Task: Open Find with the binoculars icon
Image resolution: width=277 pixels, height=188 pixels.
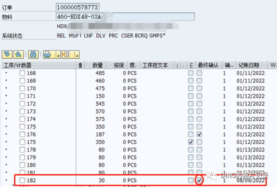Action: 33,54
